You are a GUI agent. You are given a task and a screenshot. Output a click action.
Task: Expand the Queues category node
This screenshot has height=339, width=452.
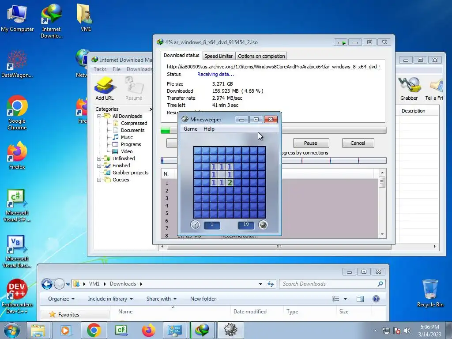(x=99, y=180)
